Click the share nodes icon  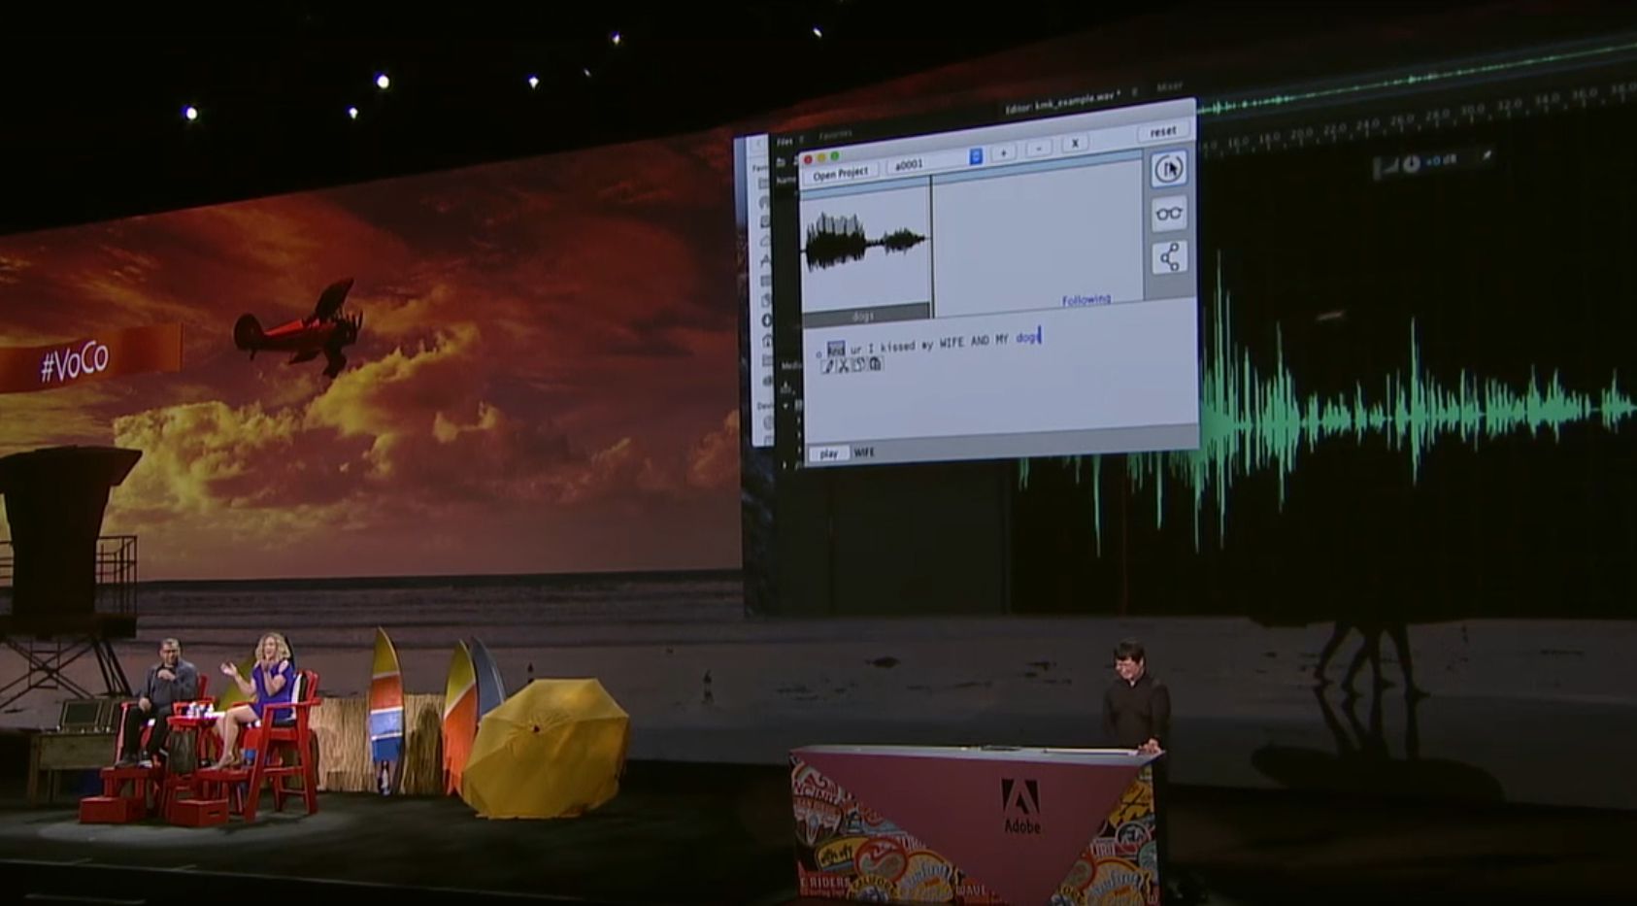point(1169,257)
